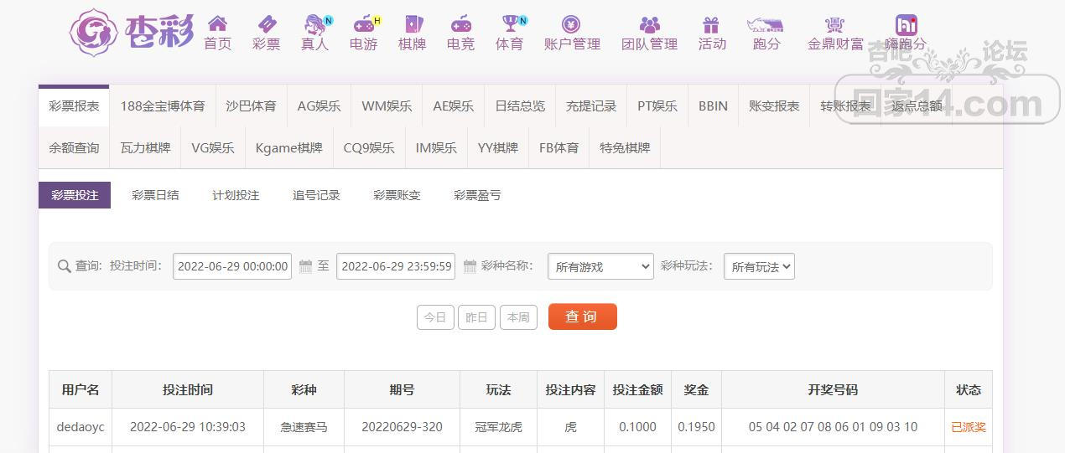
Task: Click the 昨日 quick date button
Action: (476, 317)
